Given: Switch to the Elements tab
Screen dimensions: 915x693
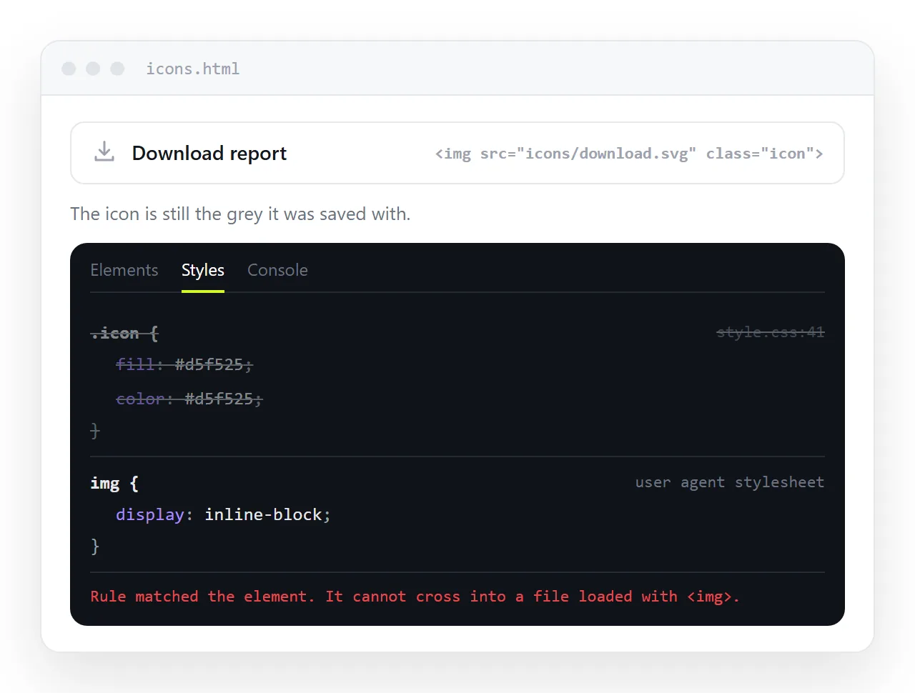Looking at the screenshot, I should [124, 270].
